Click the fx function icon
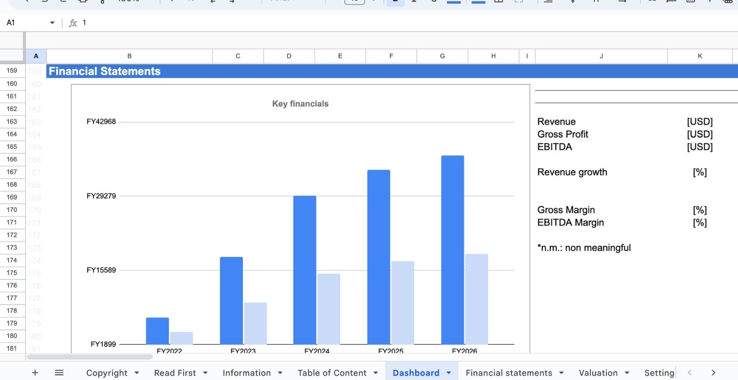 coord(73,23)
